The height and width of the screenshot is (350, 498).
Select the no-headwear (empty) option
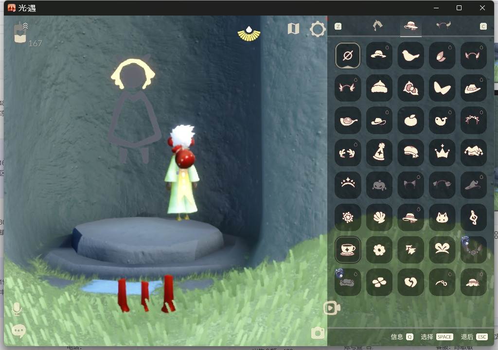[x=348, y=55]
